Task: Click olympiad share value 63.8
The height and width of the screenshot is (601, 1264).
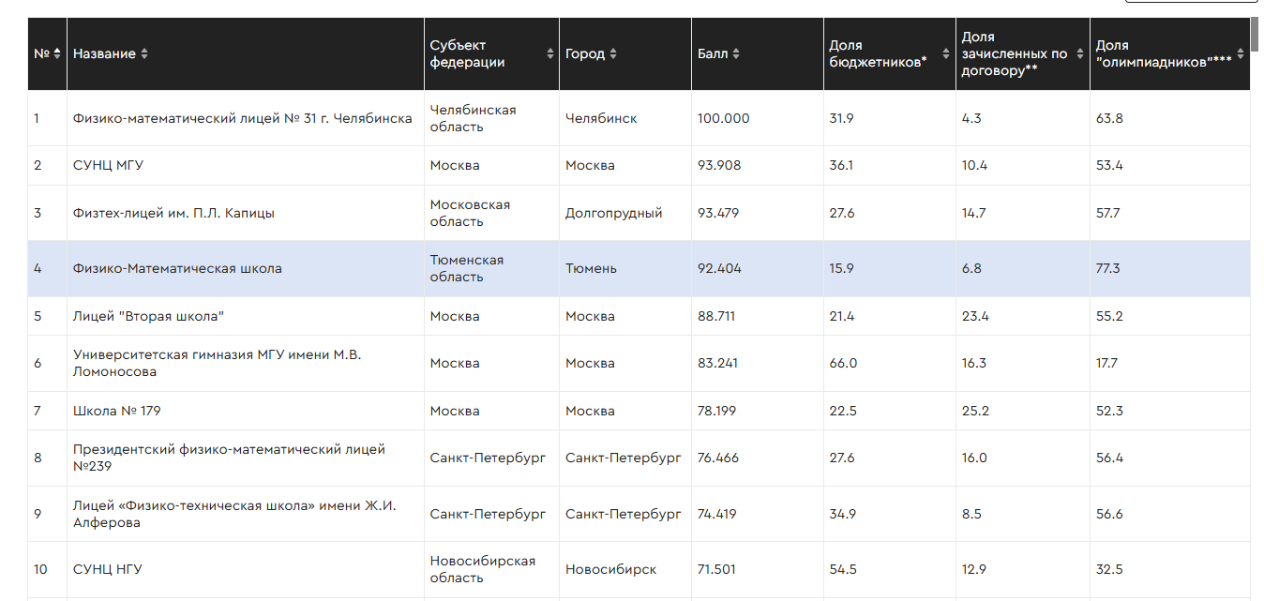Action: tap(1109, 118)
